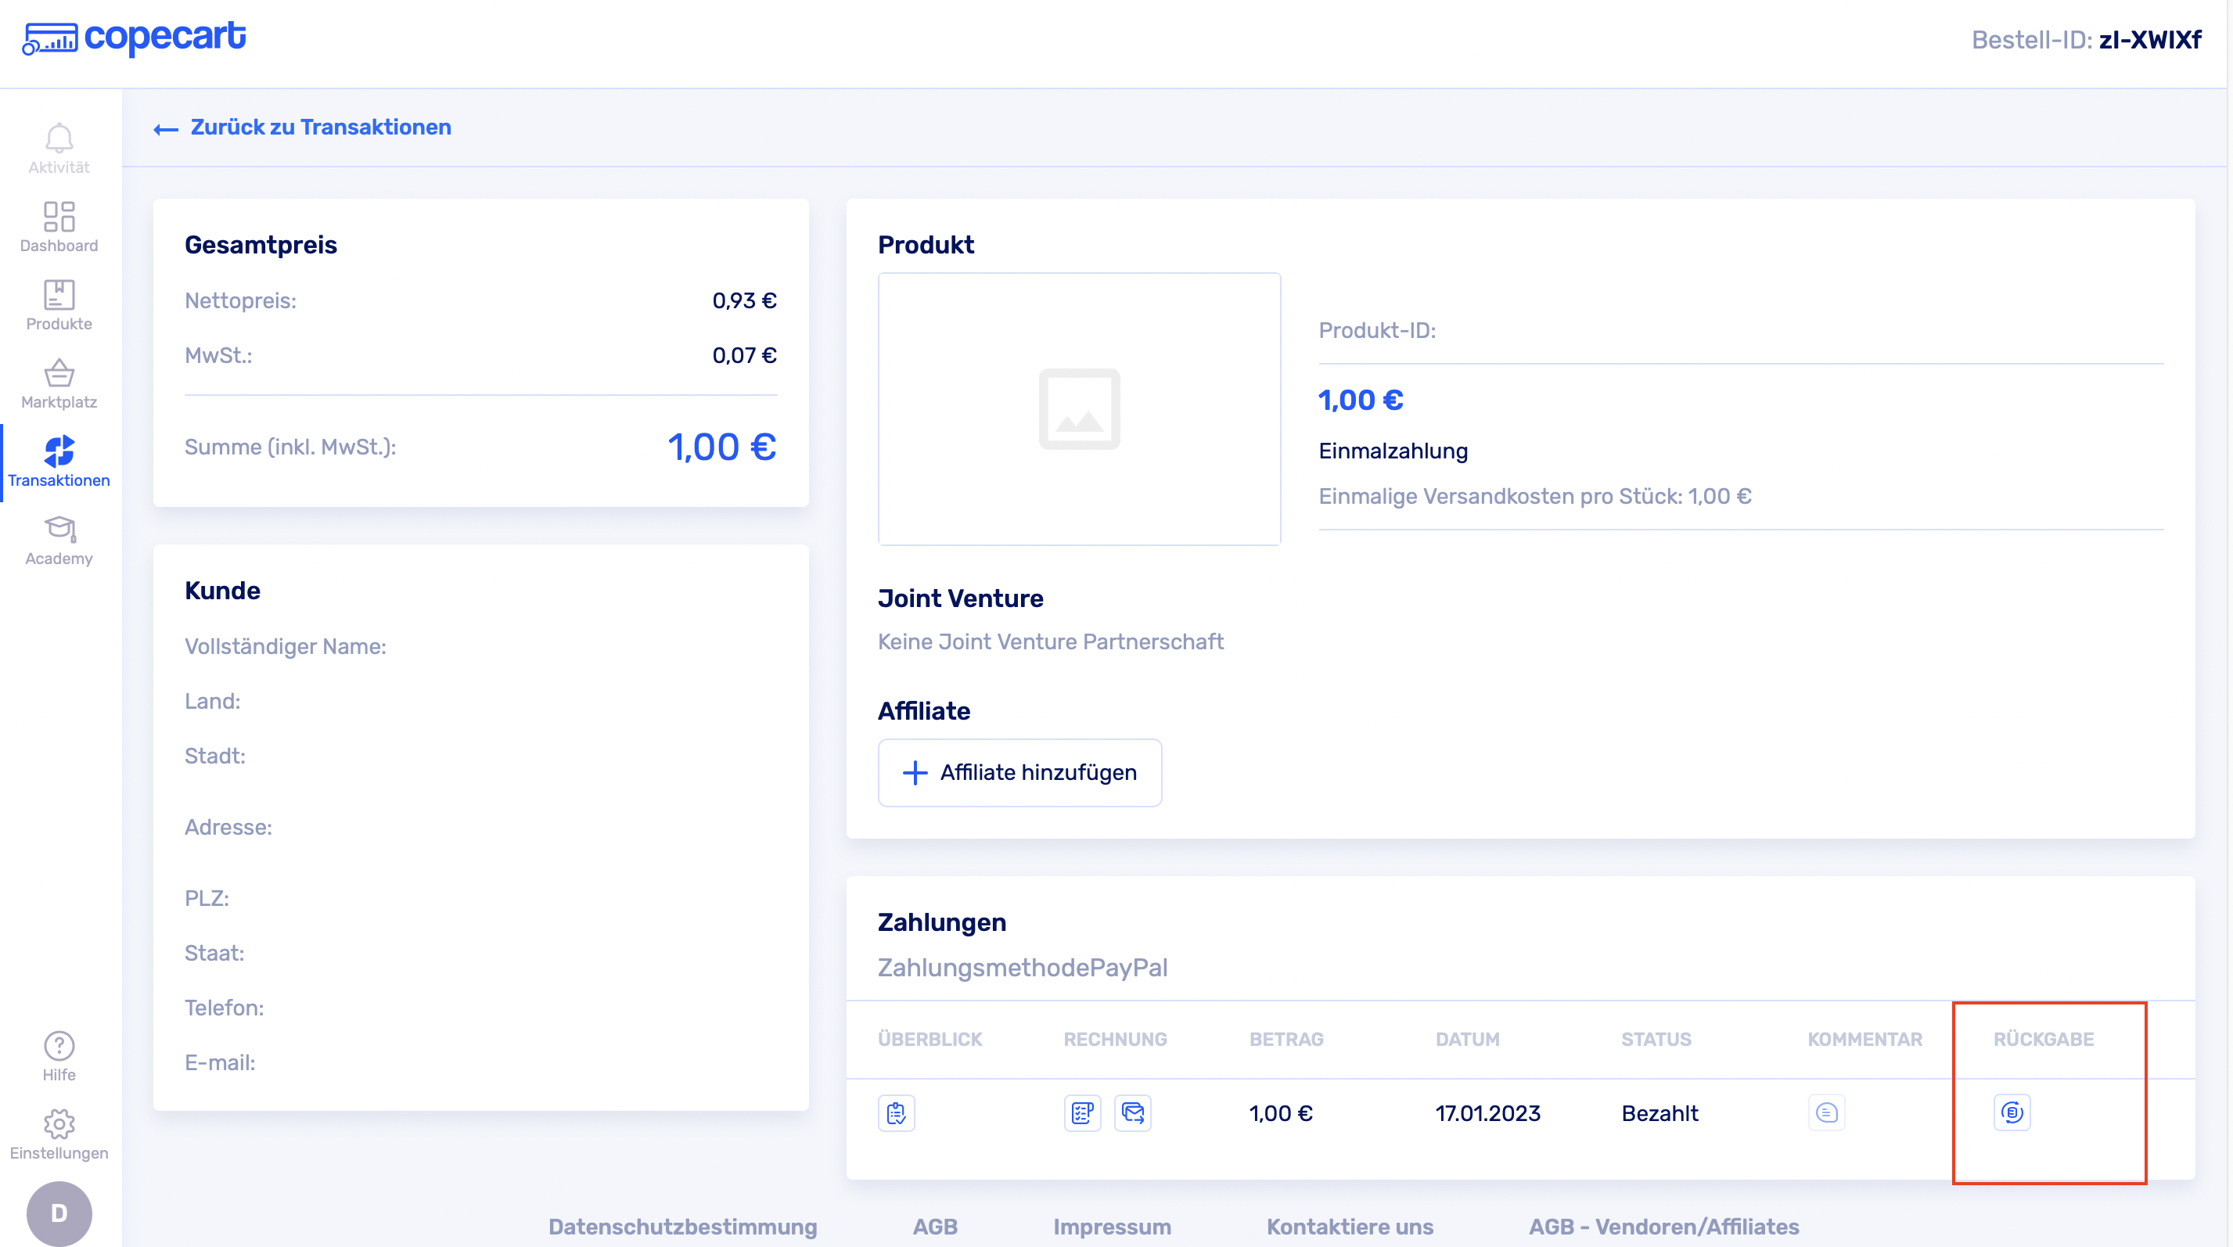This screenshot has height=1247, width=2233.
Task: Open the payment overview clipboard icon
Action: pyautogui.click(x=897, y=1112)
